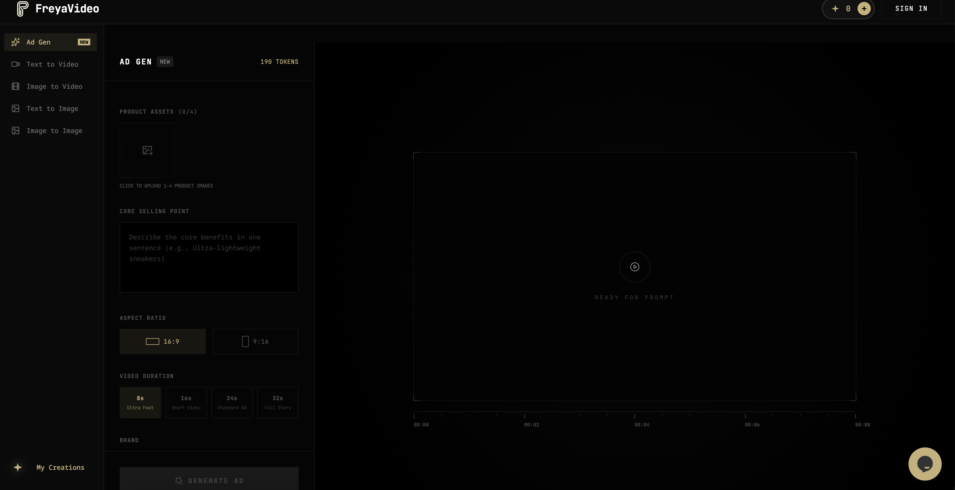Viewport: 955px width, 490px height.
Task: Click the play button in the preview
Action: click(x=634, y=267)
